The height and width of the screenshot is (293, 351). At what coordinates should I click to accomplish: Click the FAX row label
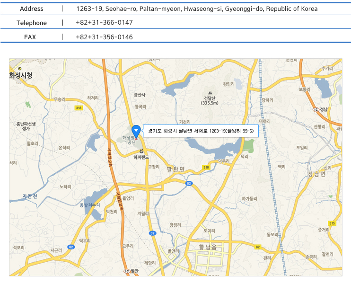[x=30, y=37]
